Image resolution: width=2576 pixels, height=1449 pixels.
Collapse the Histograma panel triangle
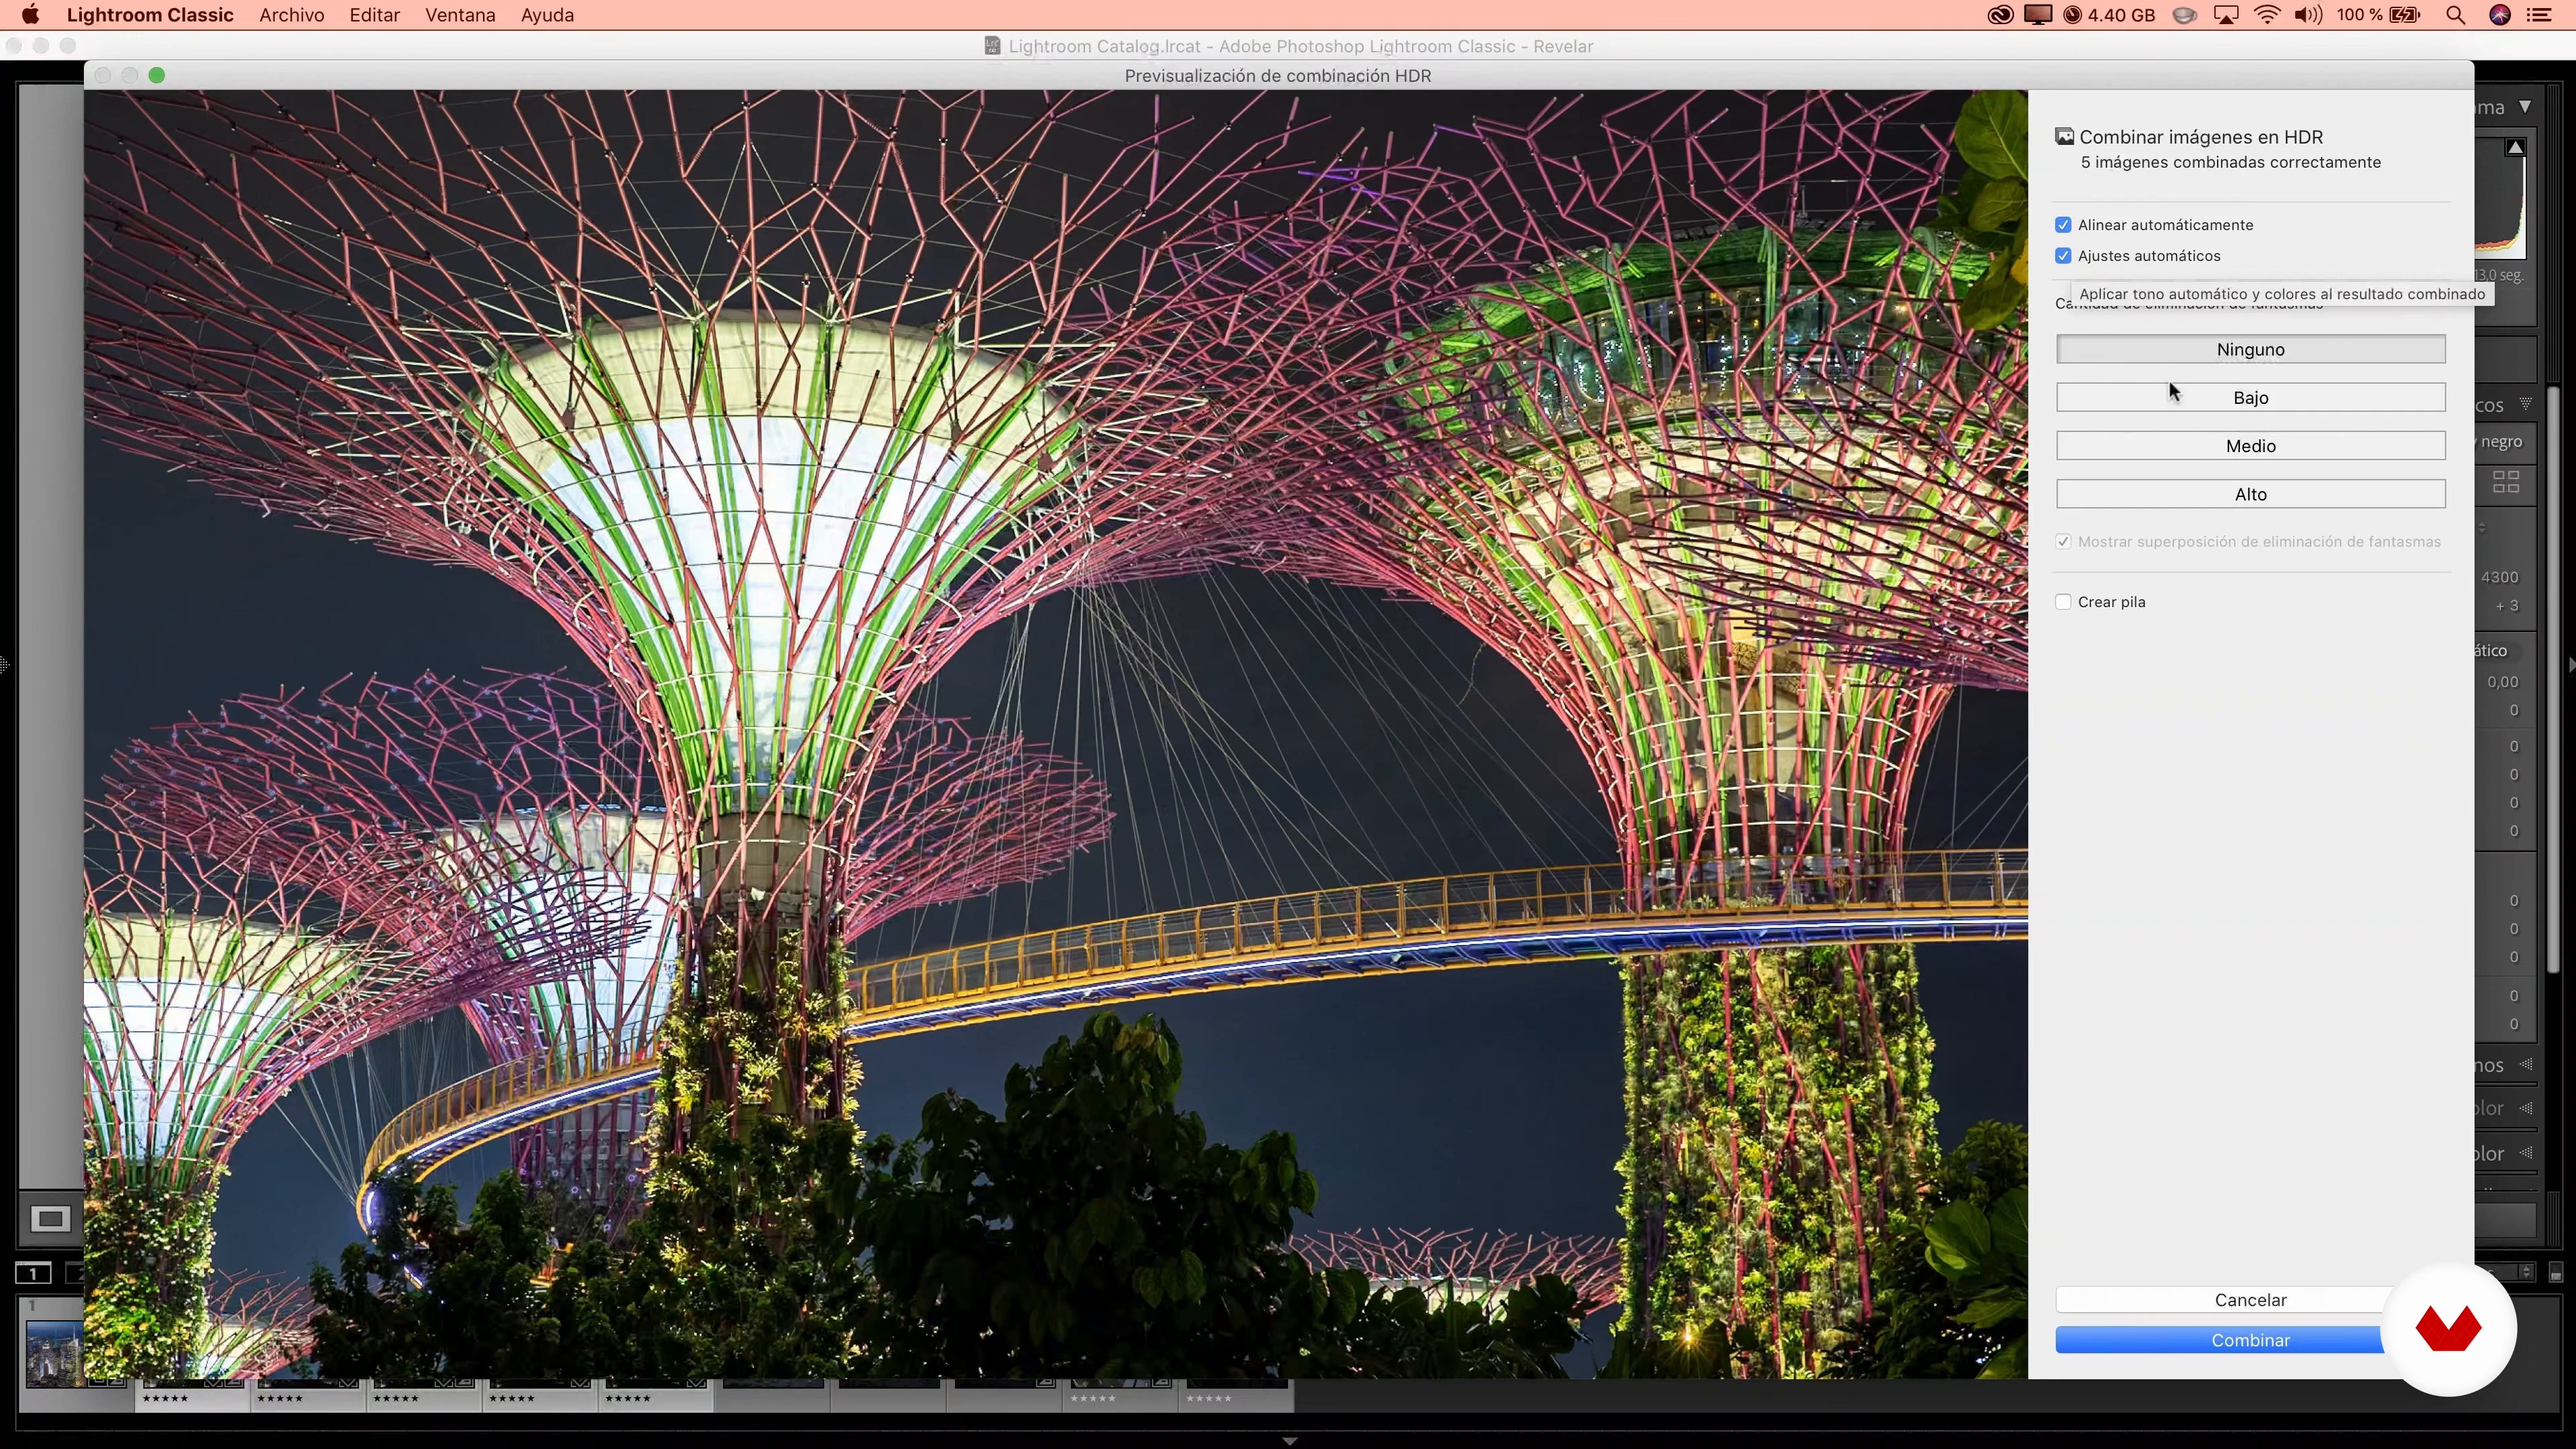click(2525, 107)
